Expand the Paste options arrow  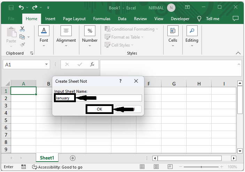(x=11, y=46)
